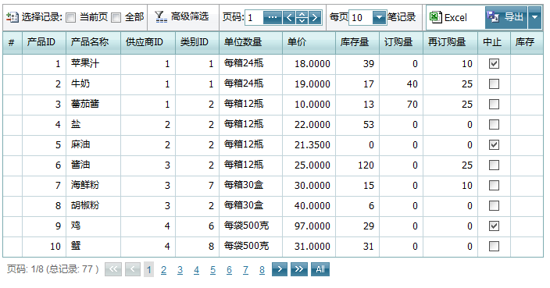Click the price cell 21.3500
Screen dimensions: 550x288
point(309,145)
